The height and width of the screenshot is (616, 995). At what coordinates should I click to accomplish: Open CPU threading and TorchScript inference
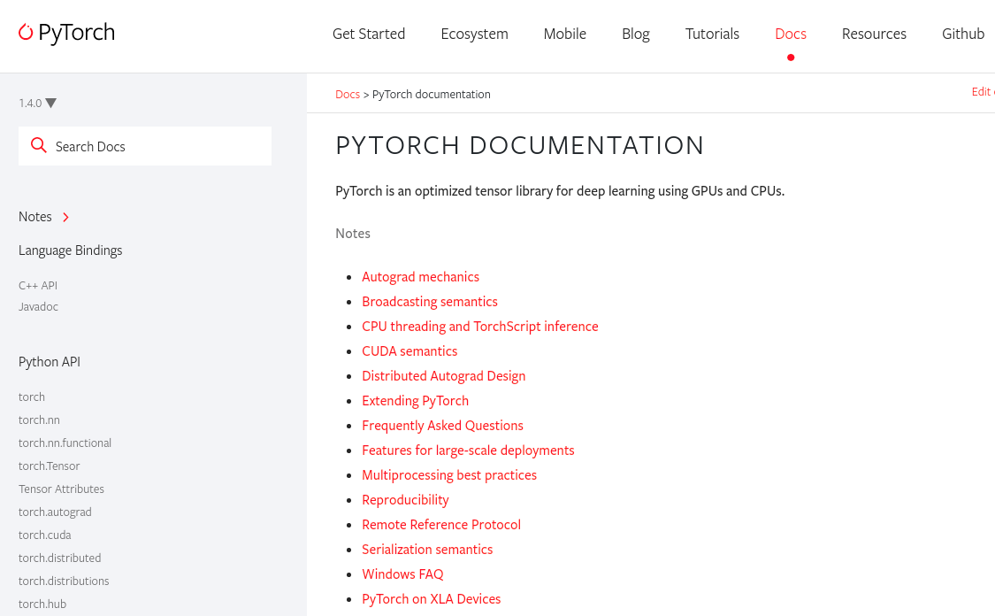(x=479, y=327)
